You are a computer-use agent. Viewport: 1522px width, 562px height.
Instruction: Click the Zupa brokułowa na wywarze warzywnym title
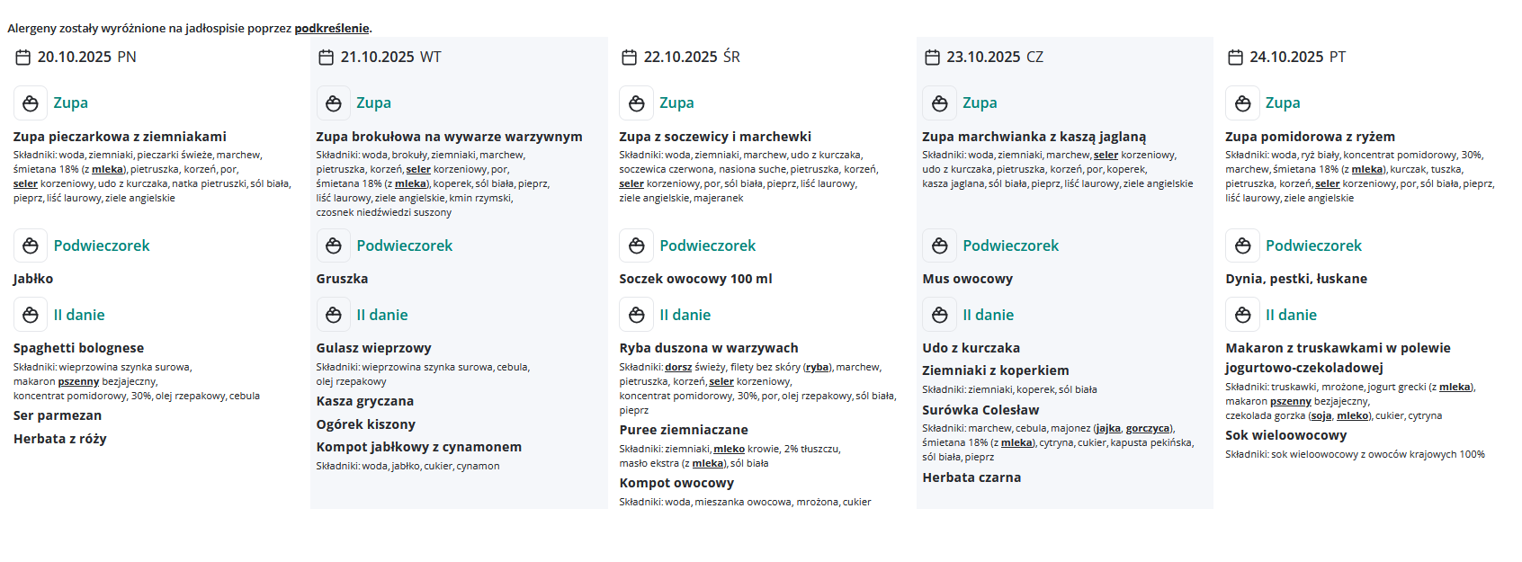point(449,137)
